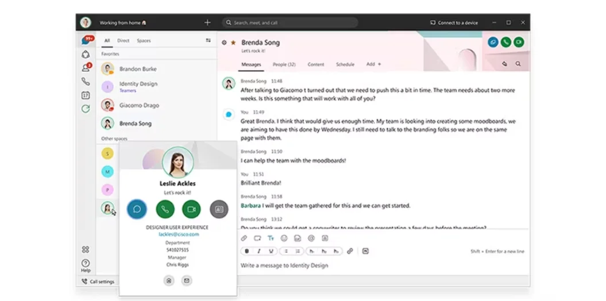Click the lackles@cisco.com email link
606x301 pixels.
pos(179,234)
